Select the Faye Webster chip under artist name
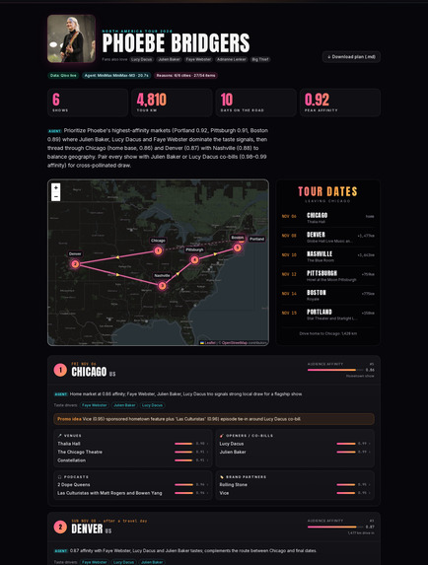 coord(198,59)
